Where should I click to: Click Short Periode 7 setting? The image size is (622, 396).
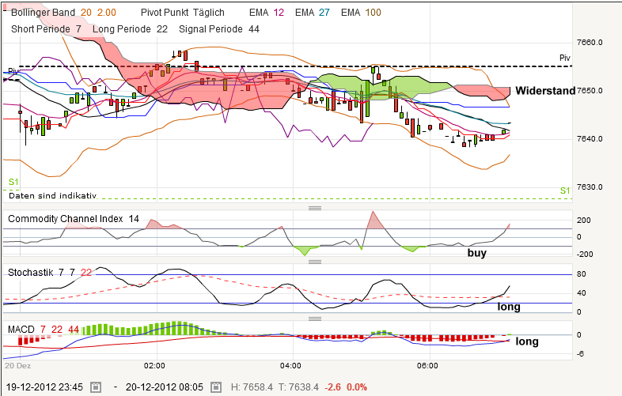47,29
